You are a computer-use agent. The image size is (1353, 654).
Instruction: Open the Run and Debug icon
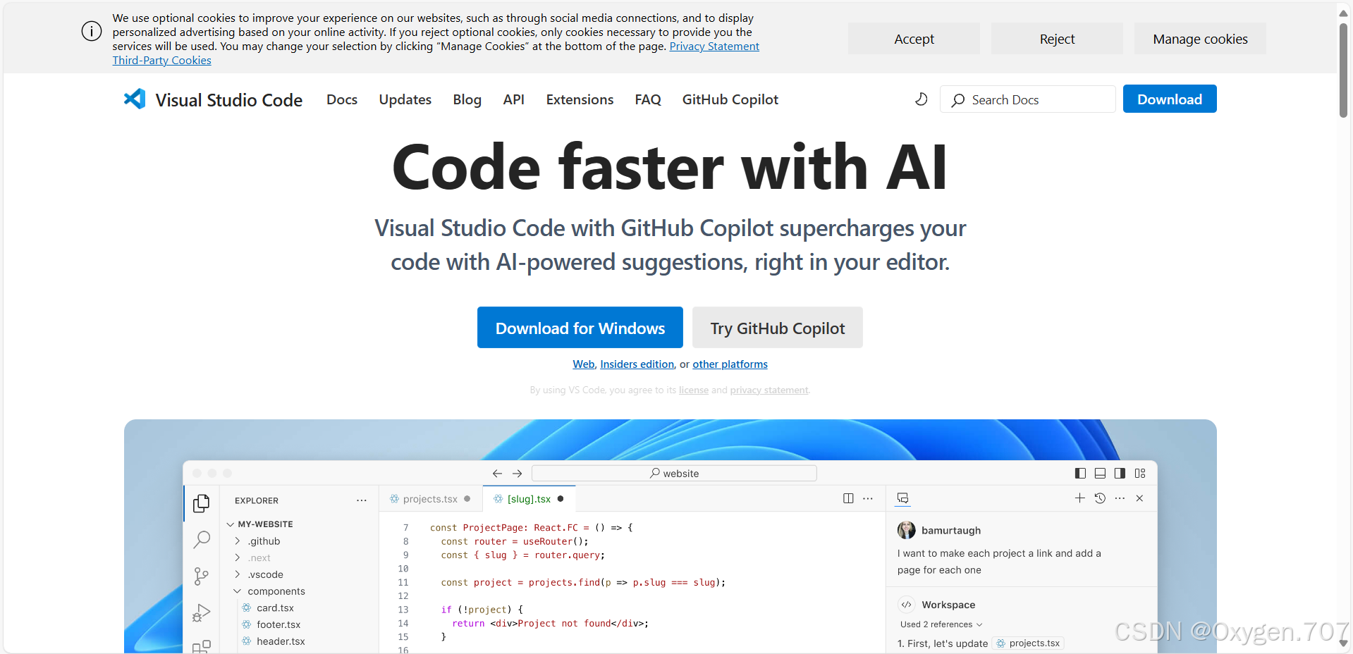tap(202, 613)
